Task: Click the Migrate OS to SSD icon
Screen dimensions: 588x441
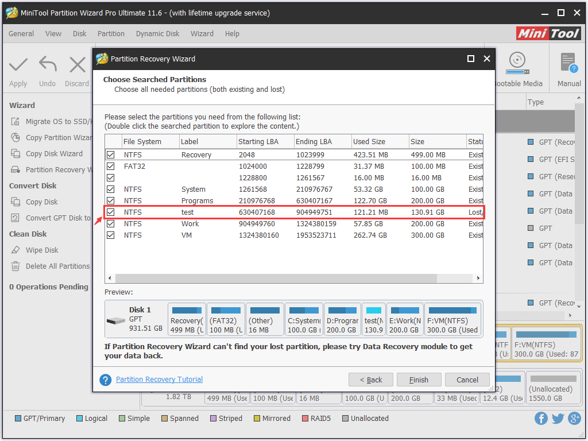Action: [16, 122]
